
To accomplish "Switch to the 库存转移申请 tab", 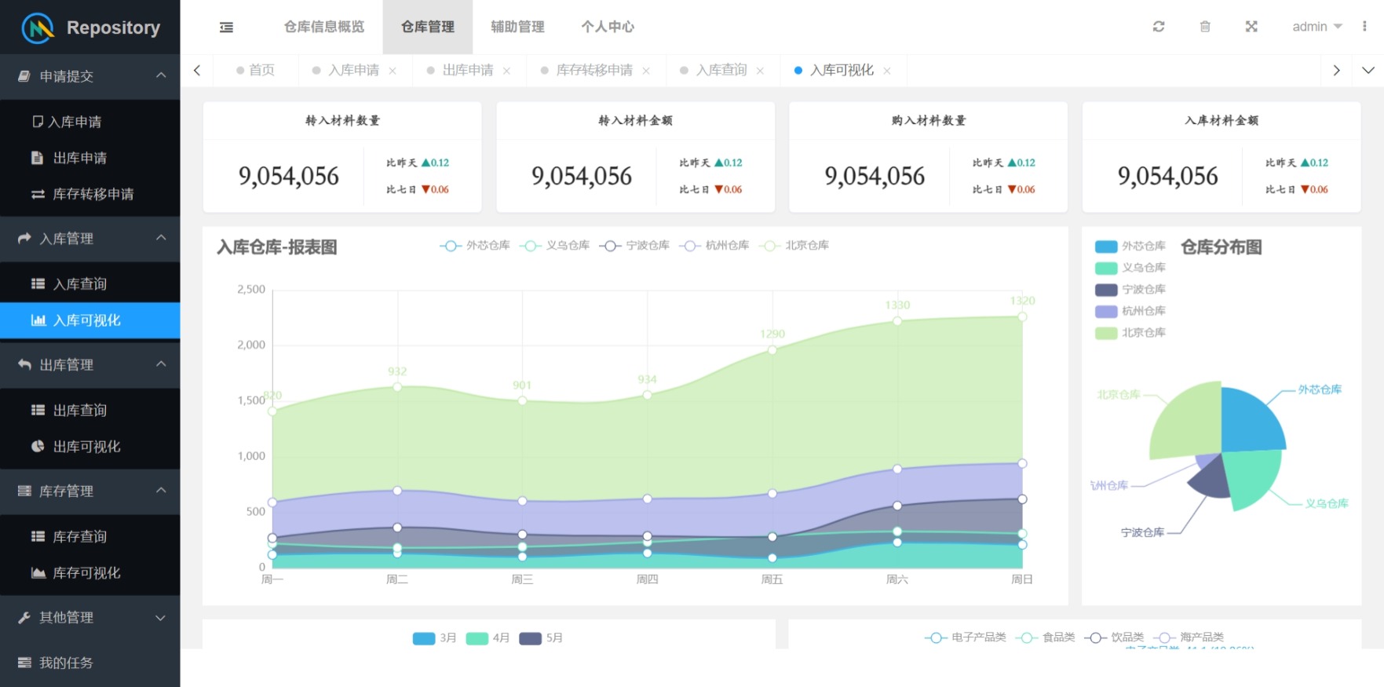I will click(594, 71).
